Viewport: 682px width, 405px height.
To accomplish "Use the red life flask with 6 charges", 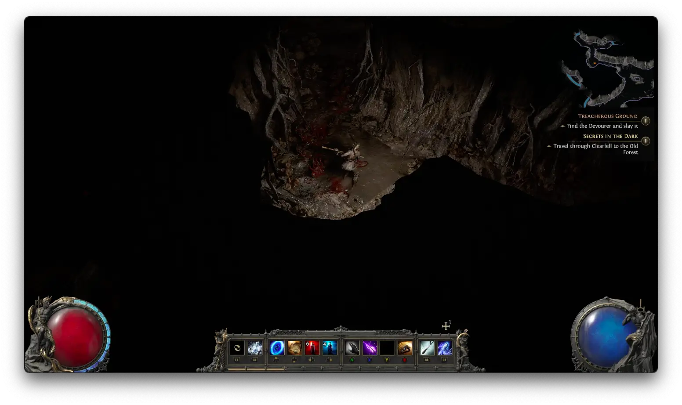I will 312,348.
